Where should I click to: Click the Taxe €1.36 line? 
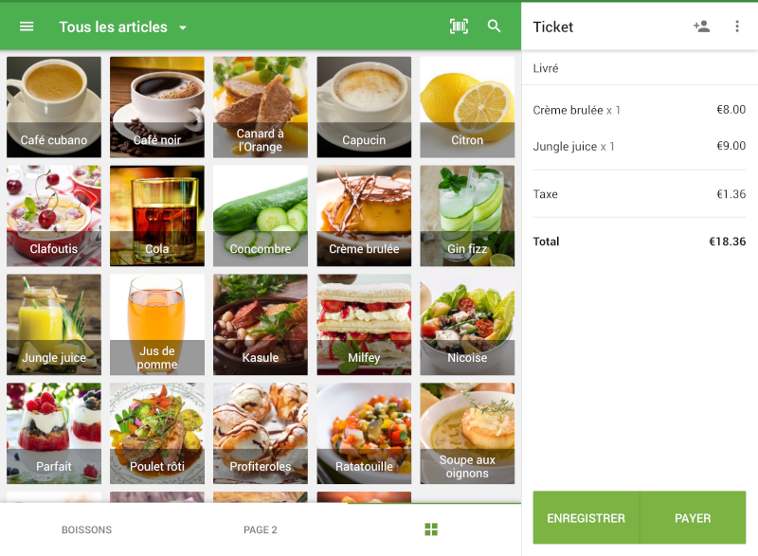[x=639, y=194]
